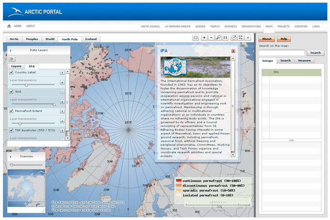330x220 pixels.
Task: Collapse the Overview panel via triangle
Action: pyautogui.click(x=11, y=157)
